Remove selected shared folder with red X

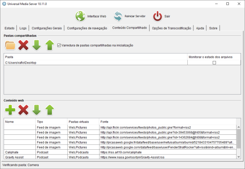tap(23, 45)
